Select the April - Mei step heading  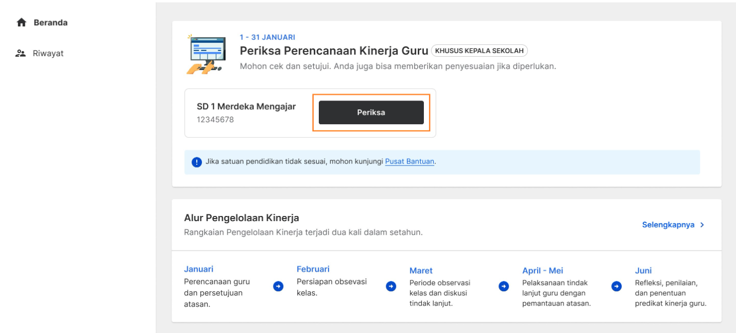[542, 271]
